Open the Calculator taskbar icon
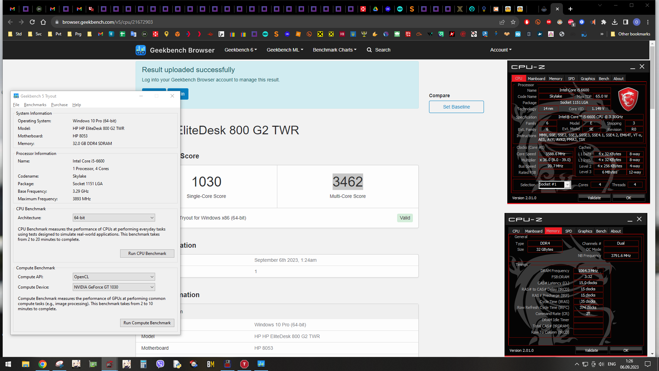 [143, 364]
